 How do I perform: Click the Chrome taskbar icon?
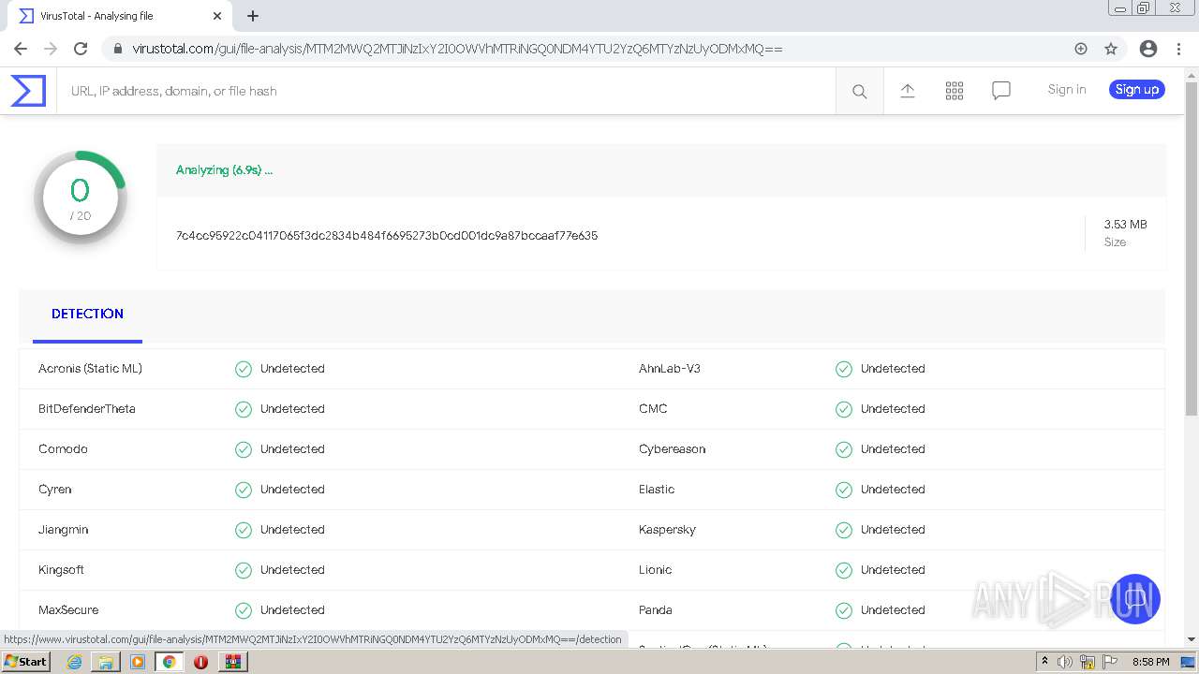coord(170,662)
